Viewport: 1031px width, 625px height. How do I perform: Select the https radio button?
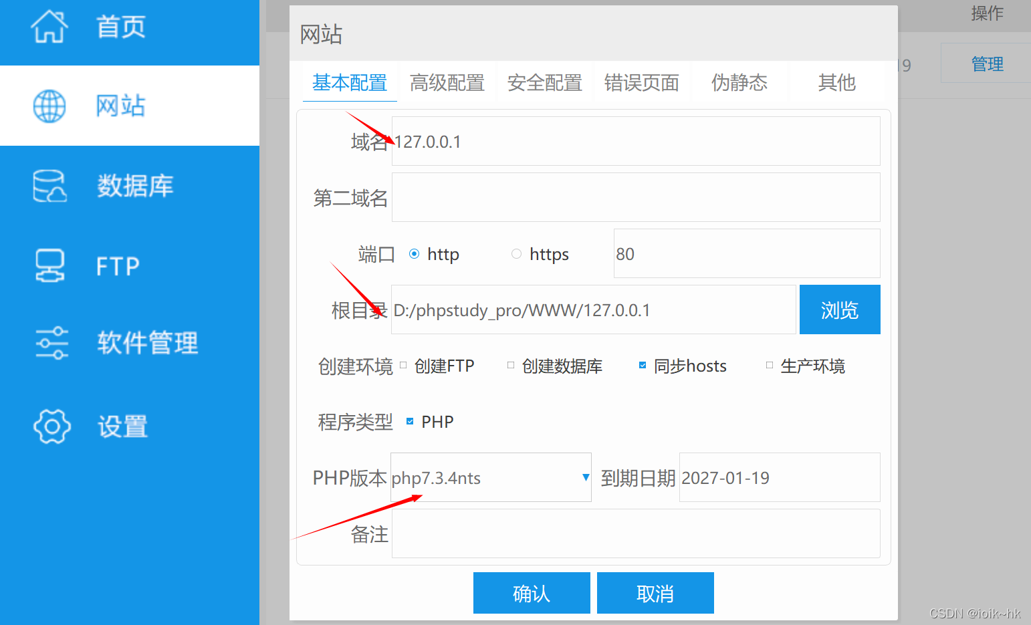tap(516, 254)
